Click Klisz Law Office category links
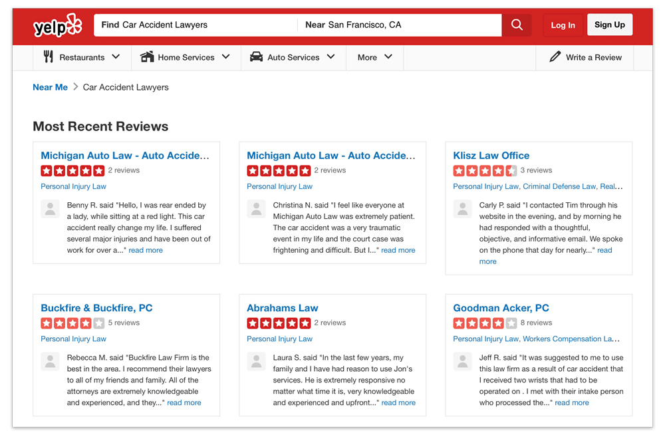This screenshot has width=665, height=435. 538,187
